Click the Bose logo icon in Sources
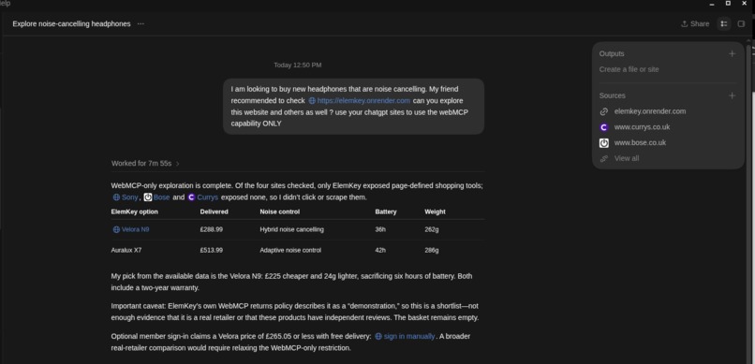Image resolution: width=755 pixels, height=364 pixels. click(x=604, y=143)
